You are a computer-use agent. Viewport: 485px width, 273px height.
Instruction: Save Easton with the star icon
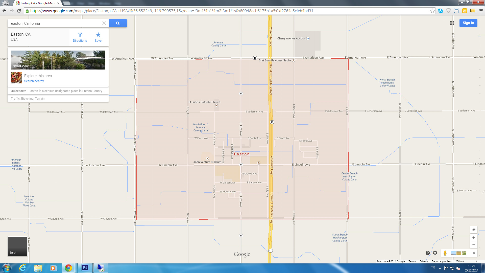(98, 37)
